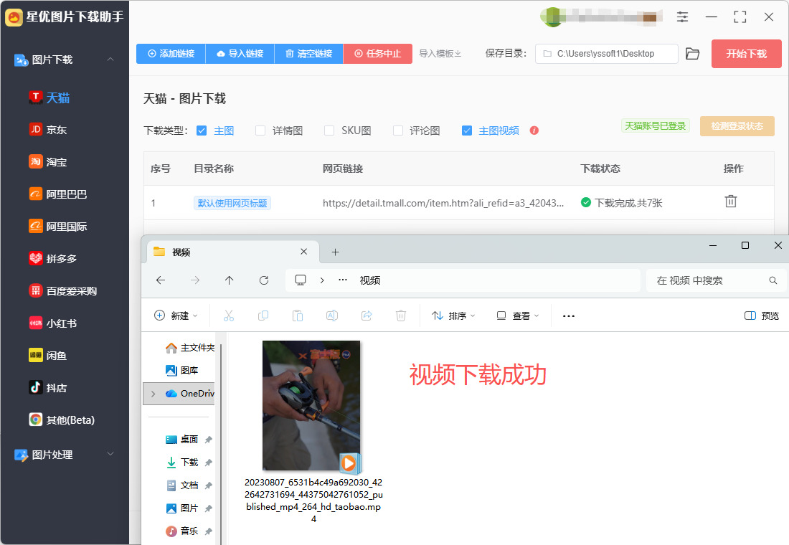
Task: Open 阿里巴巴 in the sidebar
Action: tap(58, 194)
